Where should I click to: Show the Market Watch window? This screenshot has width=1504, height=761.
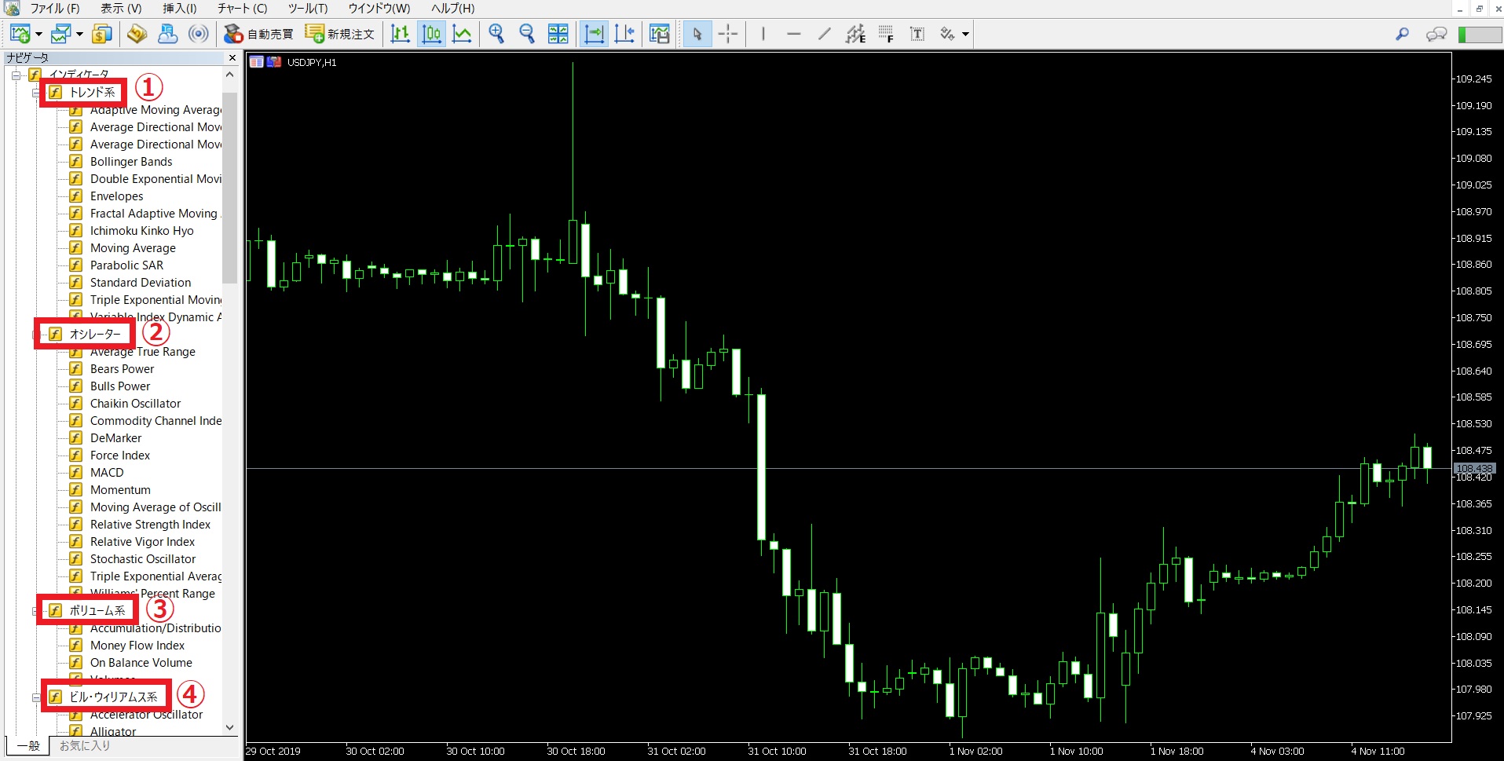102,34
